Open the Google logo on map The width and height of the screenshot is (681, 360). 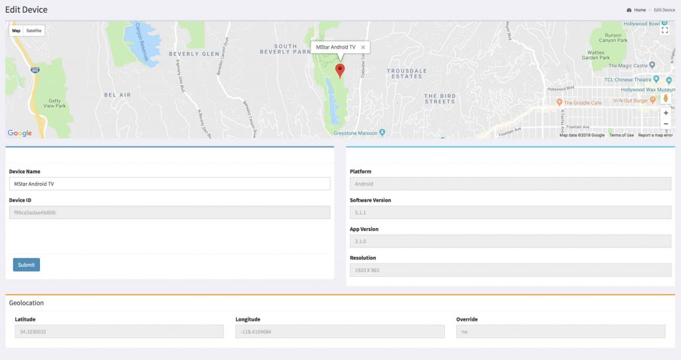(19, 133)
